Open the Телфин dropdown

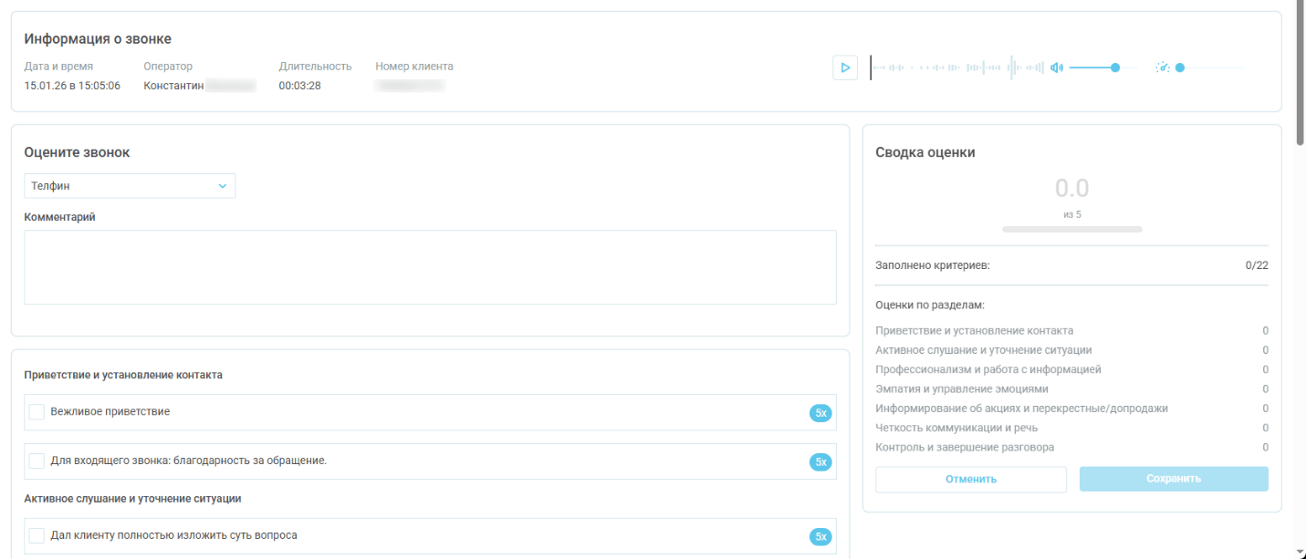(x=129, y=186)
